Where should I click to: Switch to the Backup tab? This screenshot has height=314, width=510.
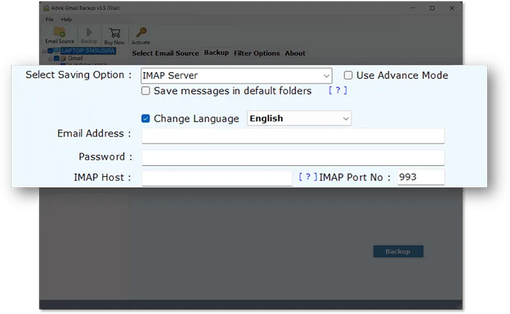point(216,53)
